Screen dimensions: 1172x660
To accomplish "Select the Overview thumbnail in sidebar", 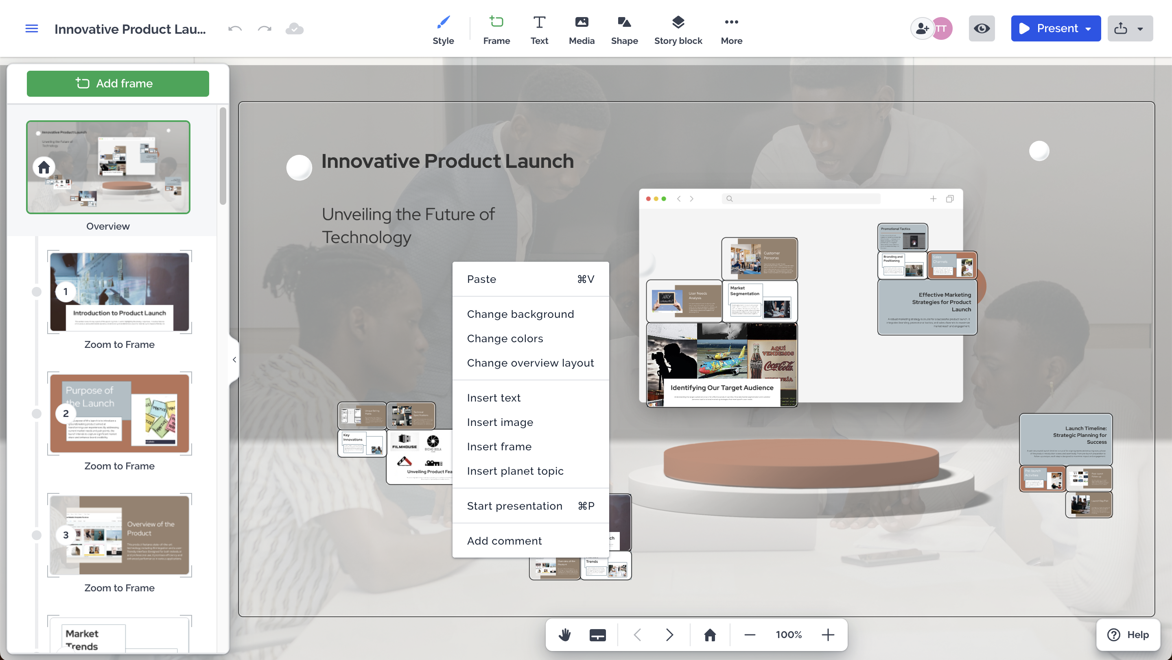I will (108, 167).
